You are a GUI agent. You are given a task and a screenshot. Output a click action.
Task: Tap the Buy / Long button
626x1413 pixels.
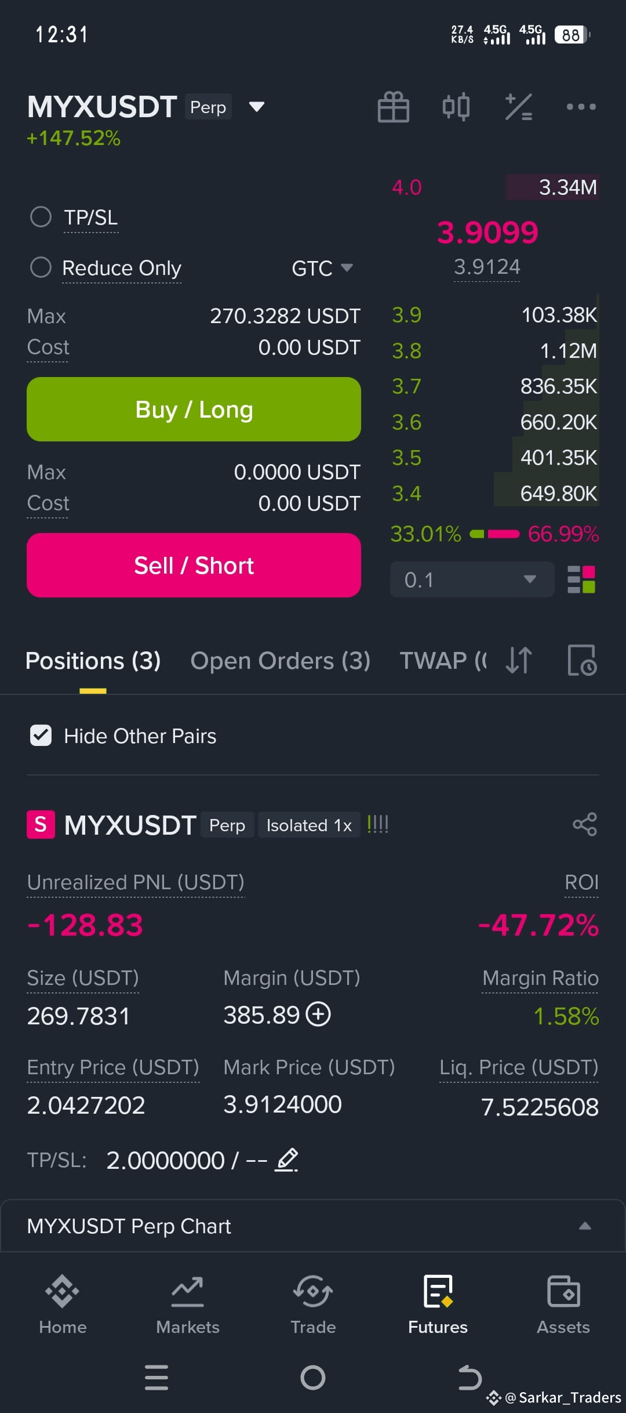click(x=194, y=410)
